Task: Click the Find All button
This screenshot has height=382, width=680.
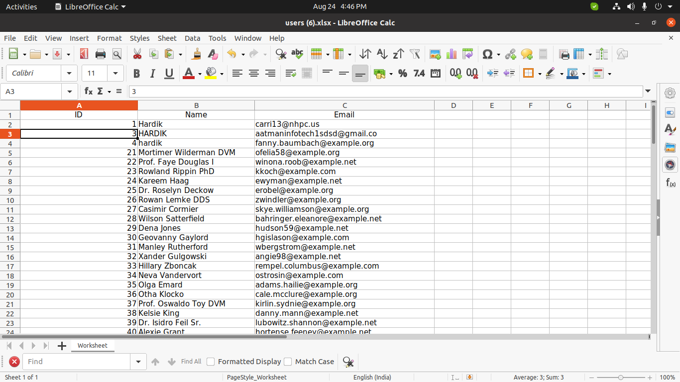Action: click(x=191, y=362)
